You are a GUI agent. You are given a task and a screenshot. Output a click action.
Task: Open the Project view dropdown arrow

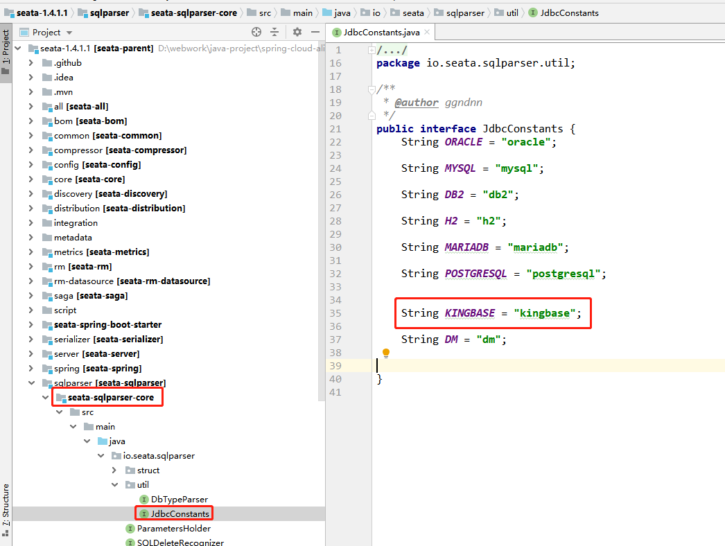click(69, 33)
